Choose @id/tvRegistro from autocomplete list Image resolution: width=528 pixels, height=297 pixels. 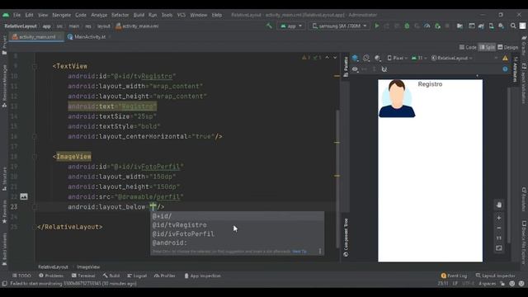click(237, 225)
